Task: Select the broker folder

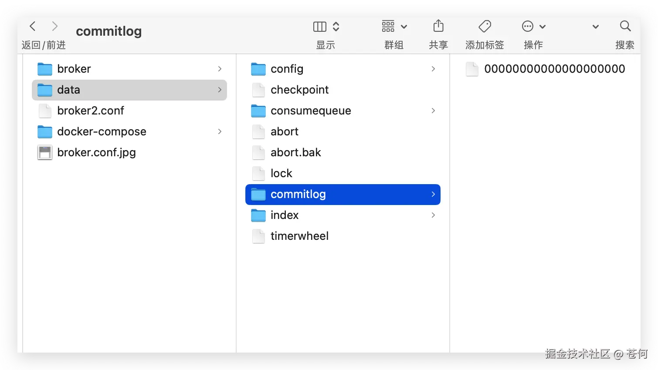Action: tap(74, 68)
